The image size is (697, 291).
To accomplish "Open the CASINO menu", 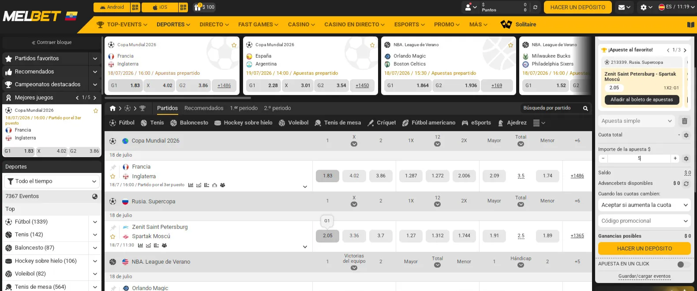I will click(301, 25).
